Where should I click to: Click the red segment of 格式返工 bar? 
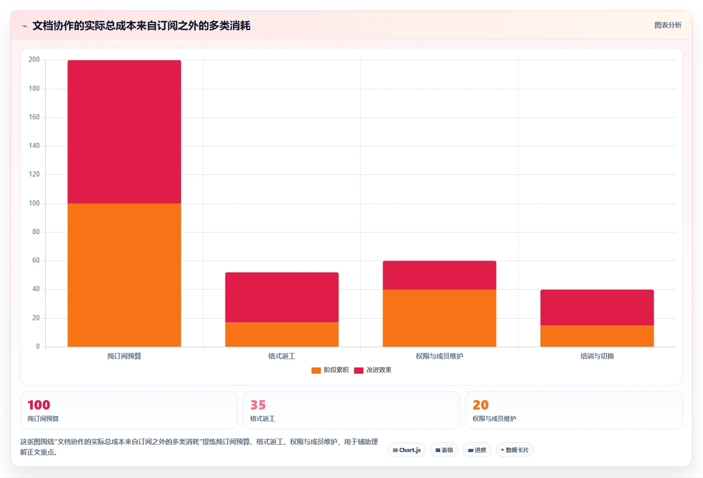(x=282, y=297)
